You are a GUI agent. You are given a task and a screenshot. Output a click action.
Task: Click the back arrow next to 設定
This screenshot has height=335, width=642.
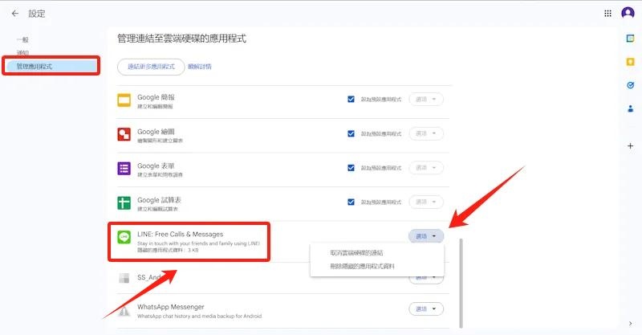pos(14,14)
